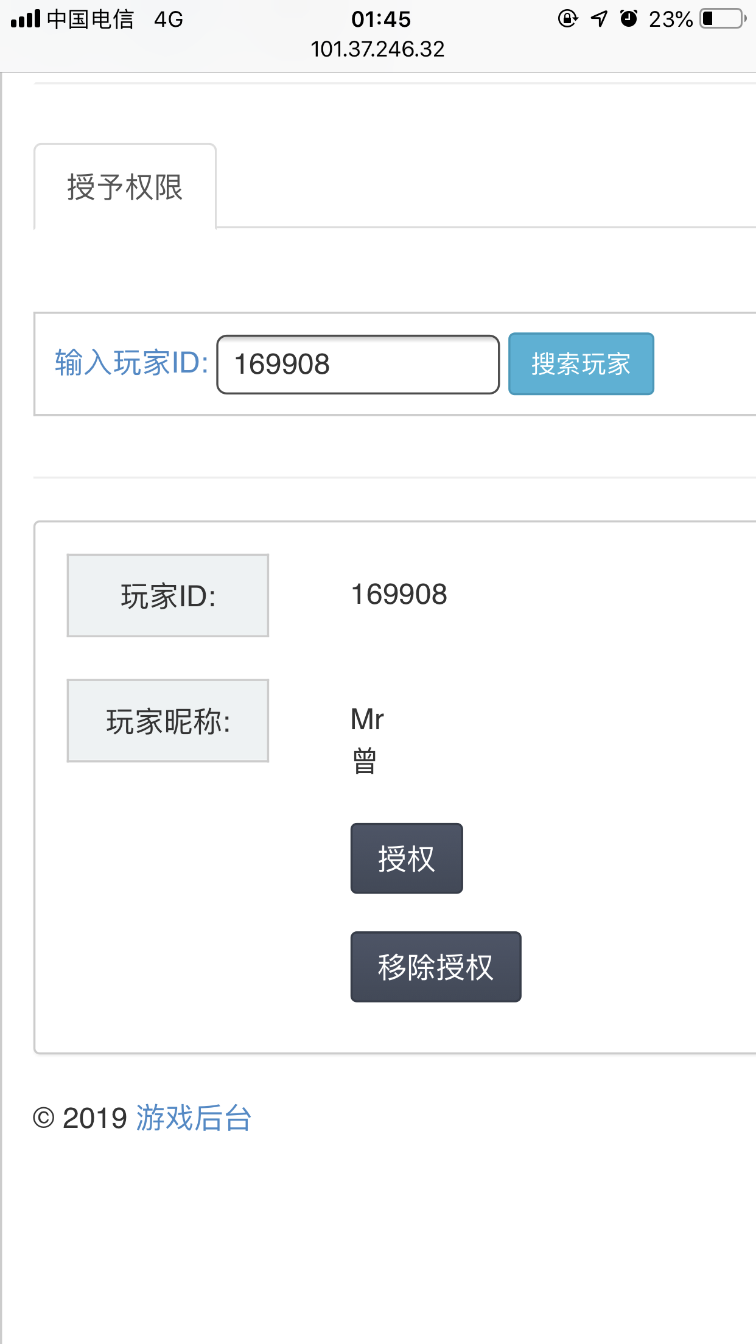Open the 游戏后台 footer link

tap(194, 1118)
